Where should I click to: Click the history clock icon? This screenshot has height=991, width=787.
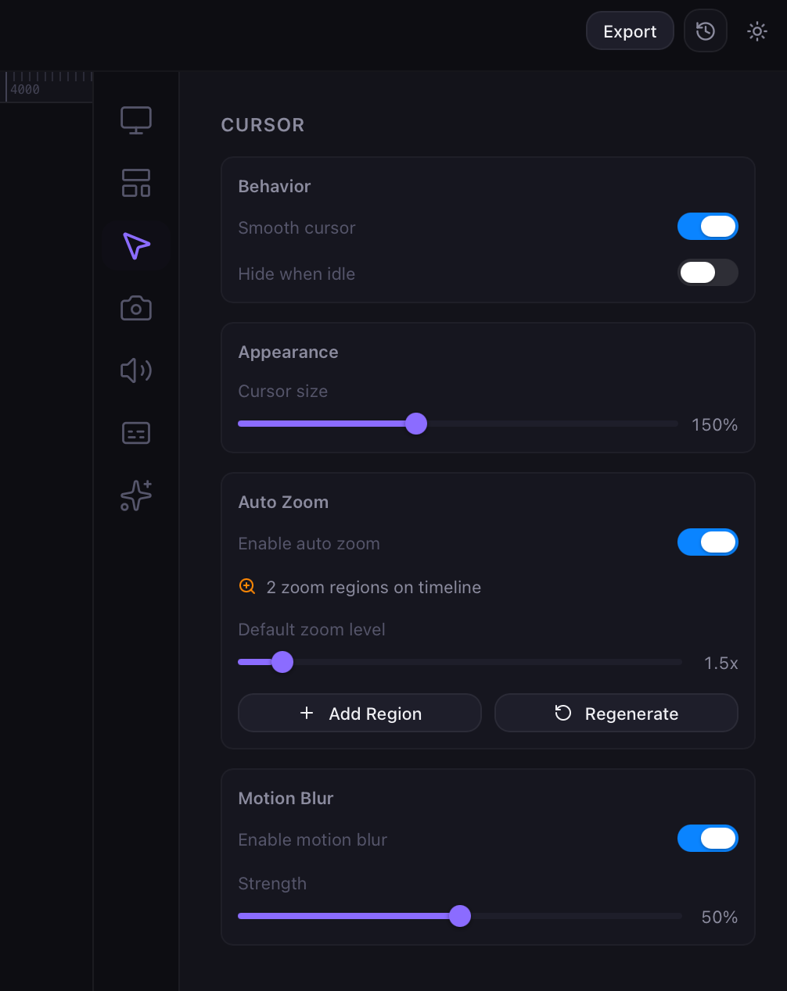706,31
